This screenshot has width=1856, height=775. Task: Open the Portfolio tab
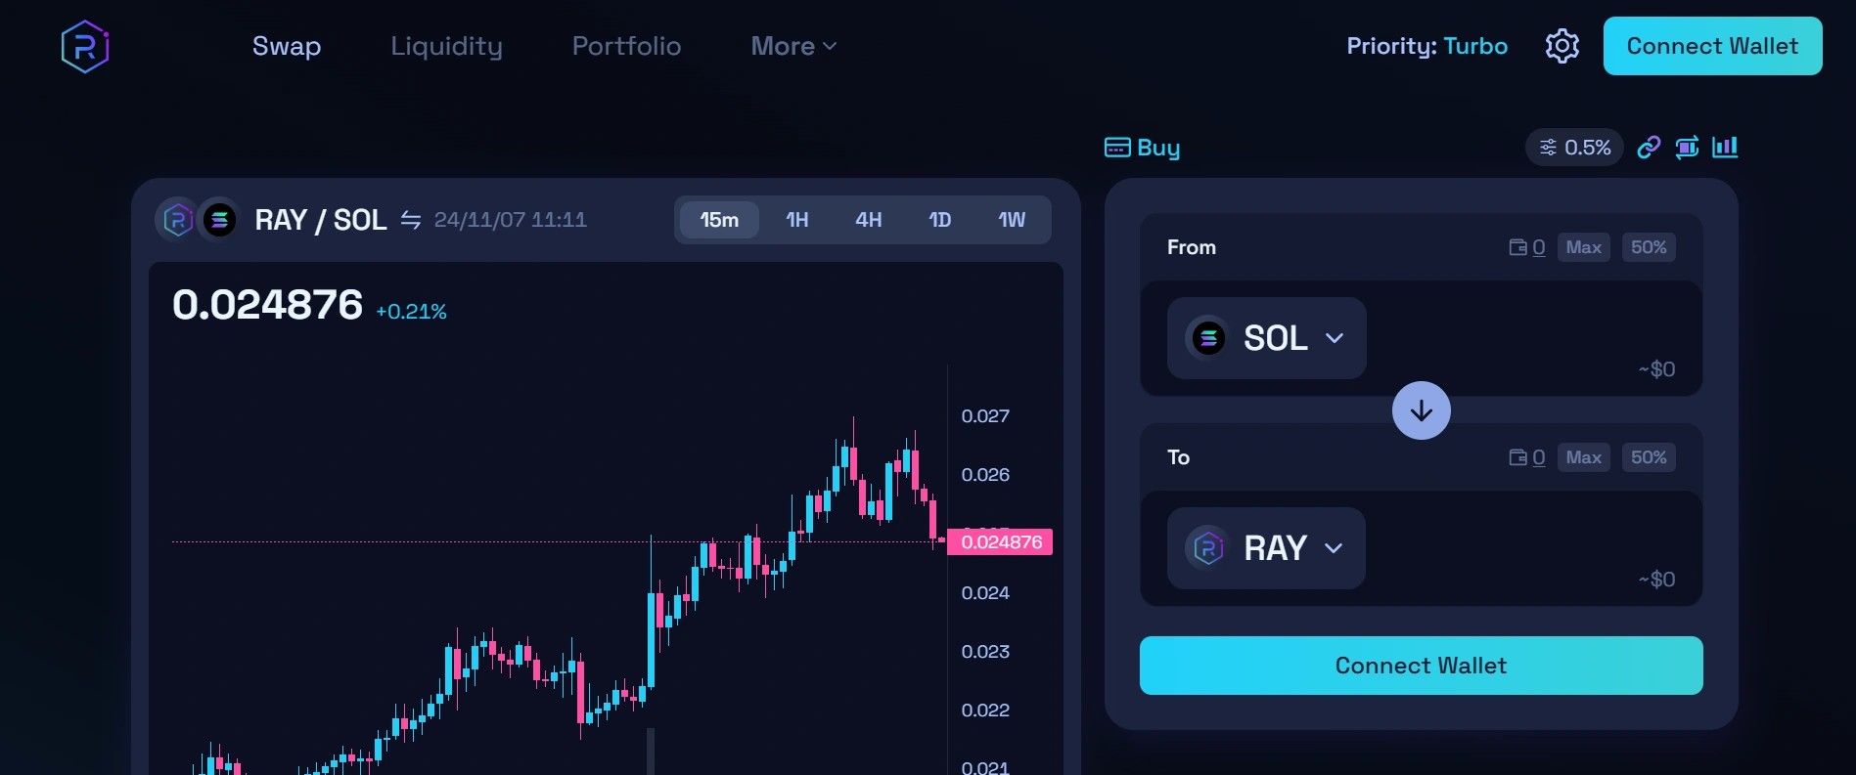coord(626,46)
